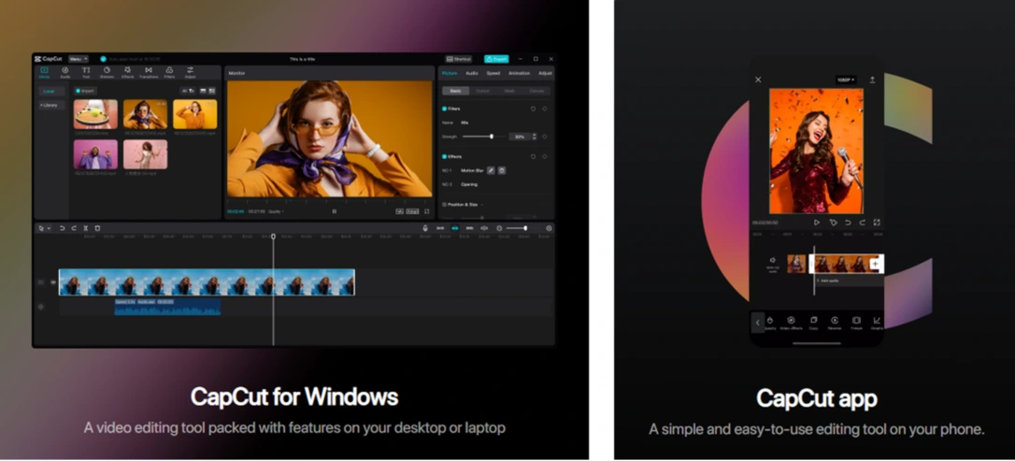Open the Quality dropdown under the Monitor

pyautogui.click(x=277, y=211)
